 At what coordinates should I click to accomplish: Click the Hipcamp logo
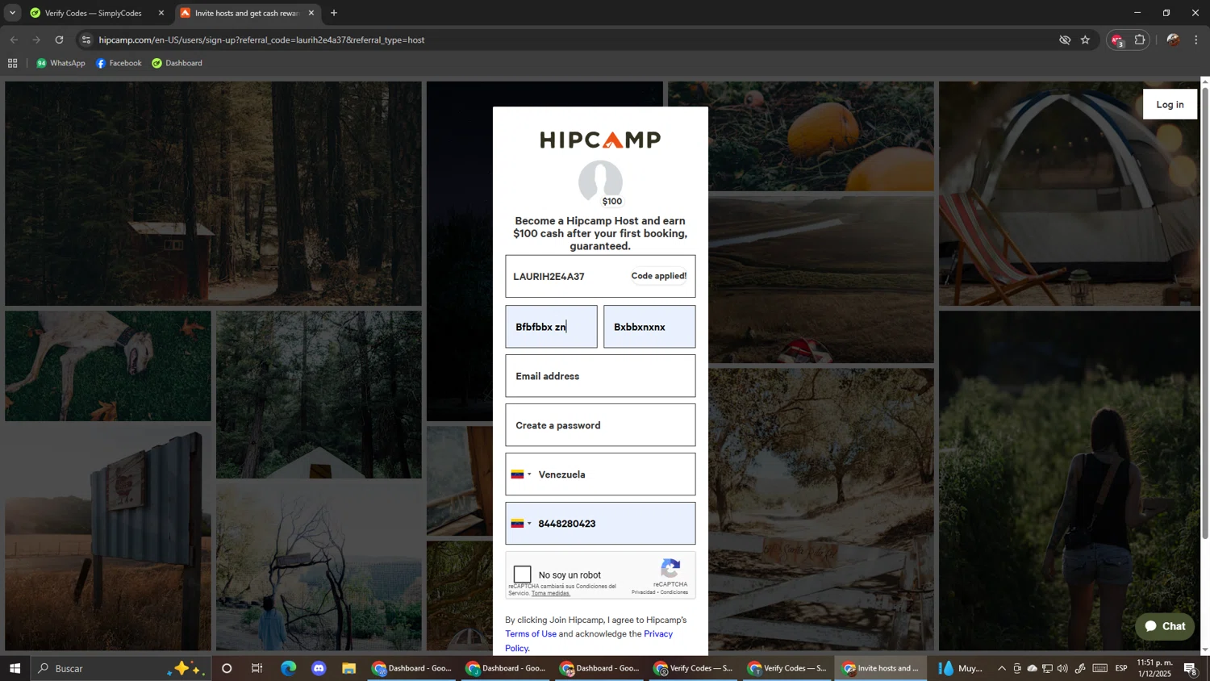pyautogui.click(x=600, y=140)
